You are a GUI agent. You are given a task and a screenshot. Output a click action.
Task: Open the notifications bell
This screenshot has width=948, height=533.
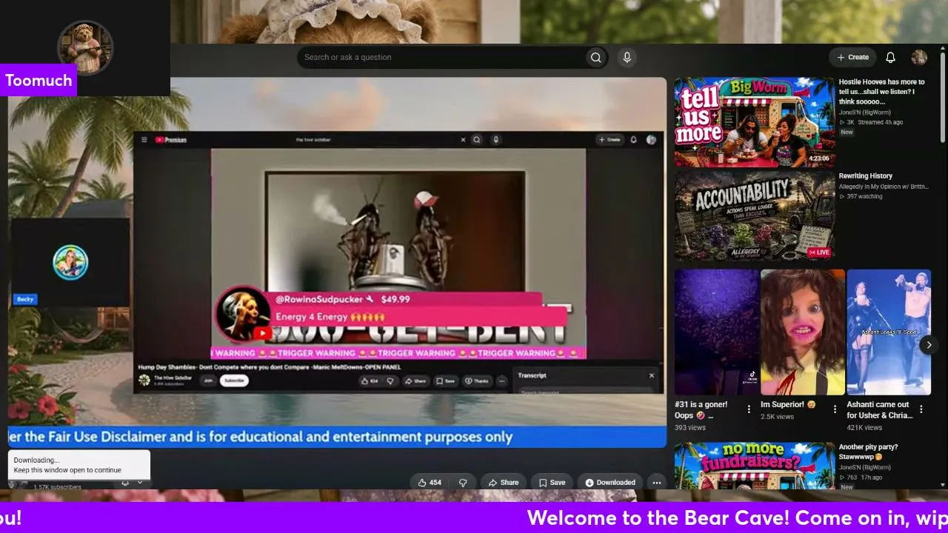point(891,57)
